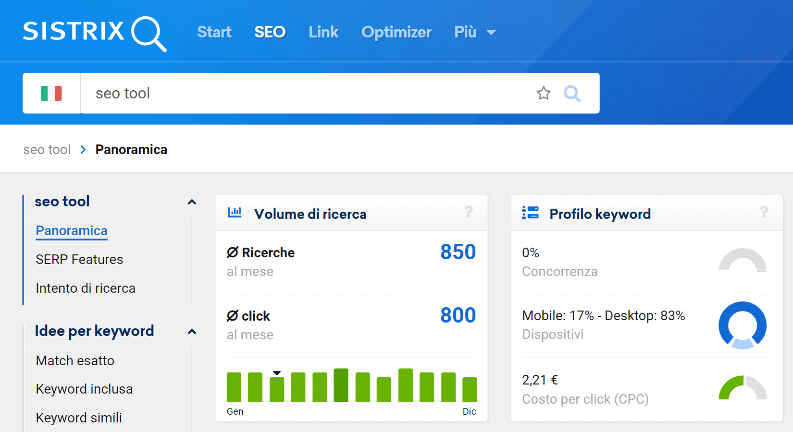Viewport: 793px width, 432px height.
Task: Open Panoramica in the sidebar
Action: (72, 231)
